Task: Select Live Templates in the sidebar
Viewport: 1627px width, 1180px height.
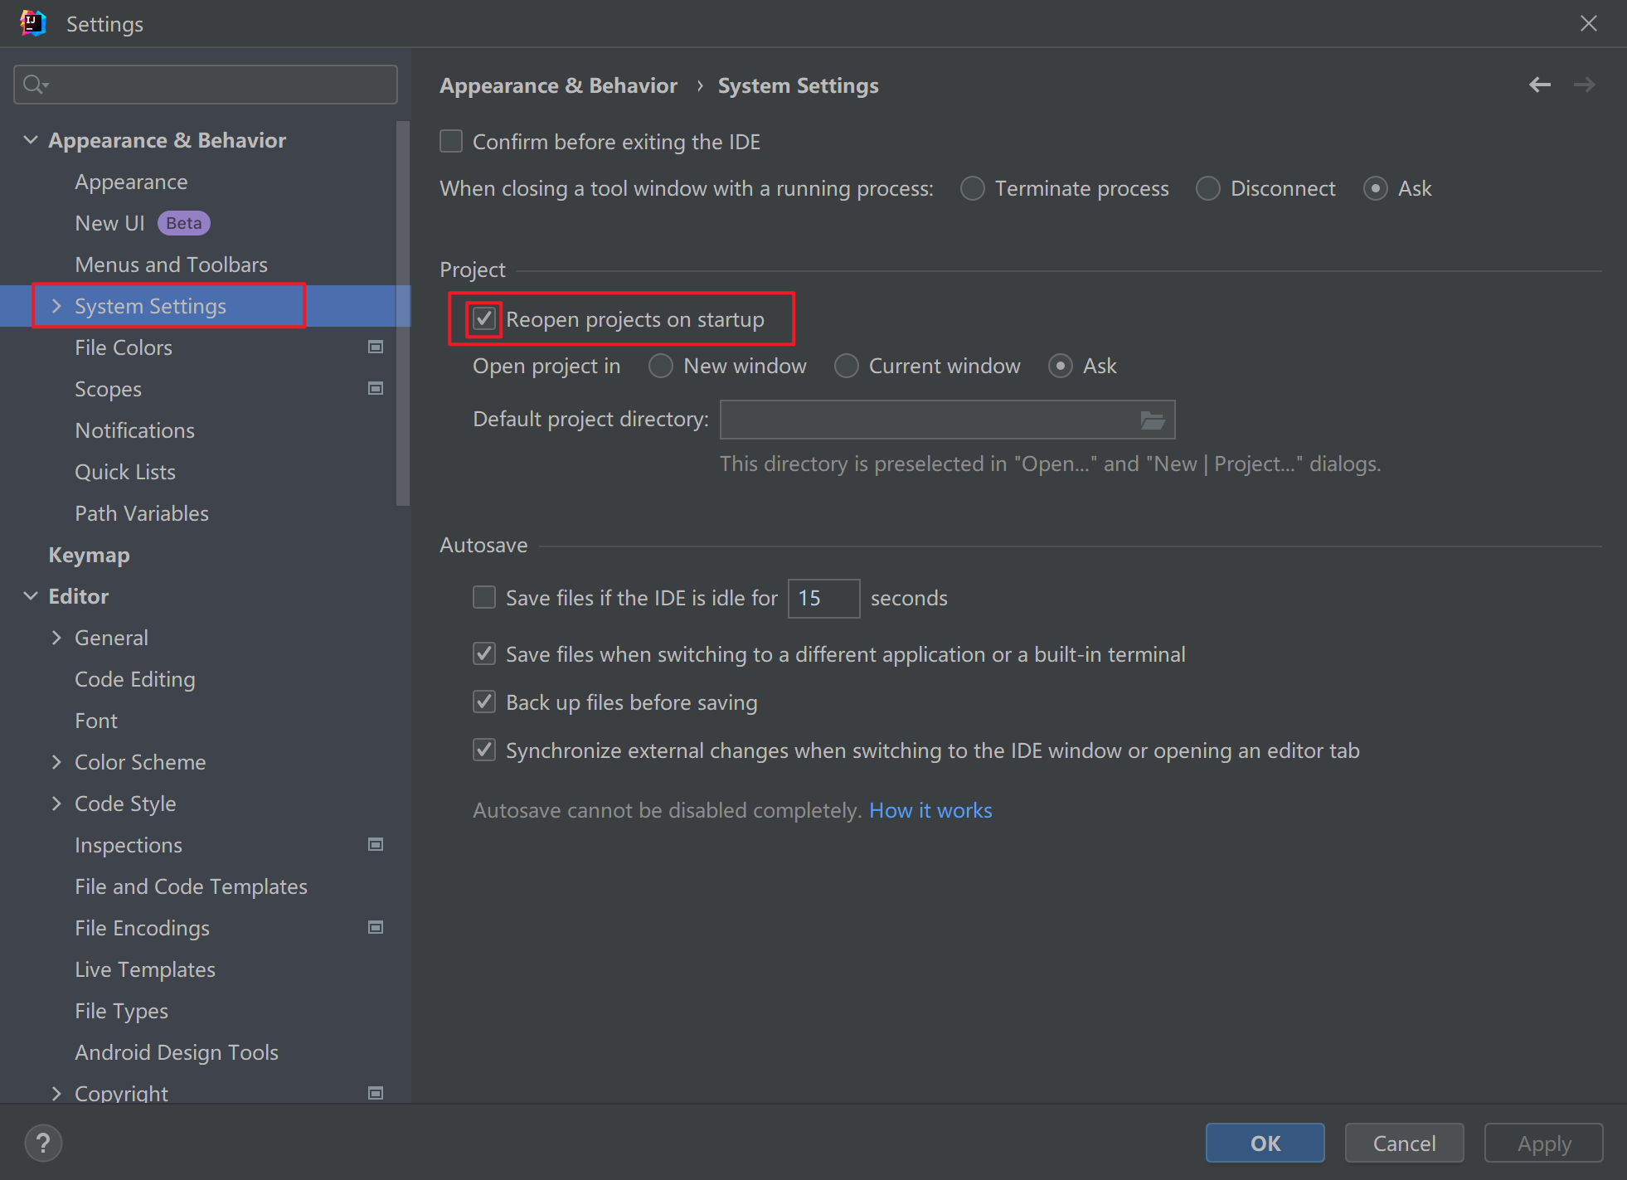Action: point(145,969)
